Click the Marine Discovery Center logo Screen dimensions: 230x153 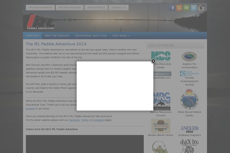[161, 57]
